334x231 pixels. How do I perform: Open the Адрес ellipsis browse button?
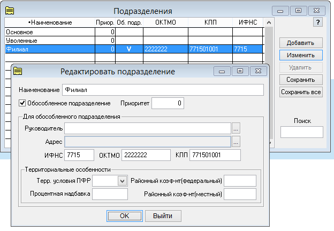pyautogui.click(x=236, y=142)
